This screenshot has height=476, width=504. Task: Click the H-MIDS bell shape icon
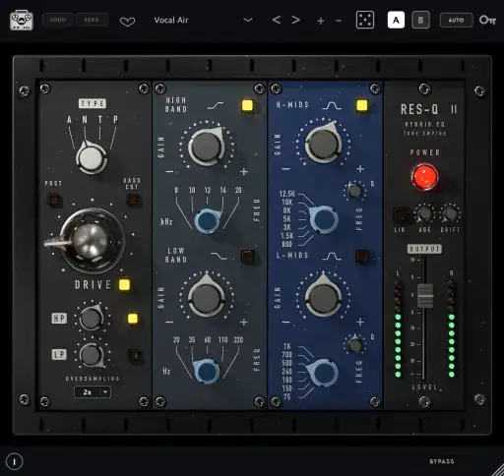coord(331,105)
